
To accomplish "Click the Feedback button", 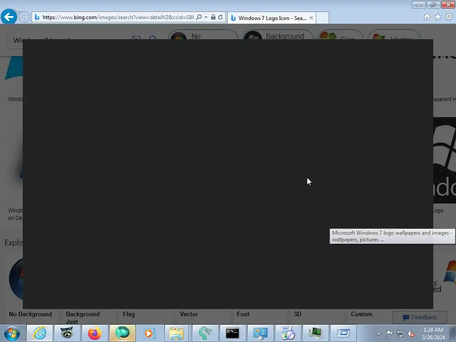I will click(x=419, y=317).
